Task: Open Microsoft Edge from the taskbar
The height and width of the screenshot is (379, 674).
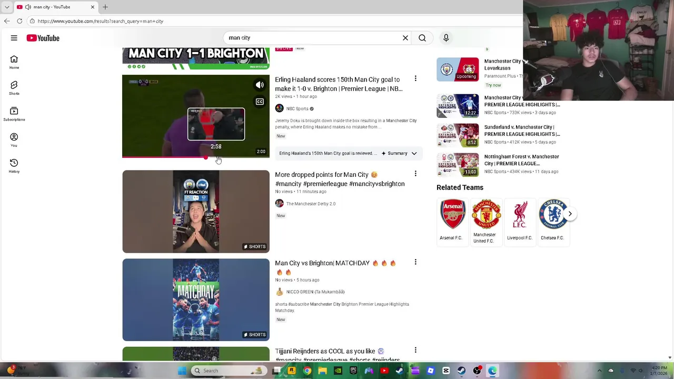Action: pos(492,371)
